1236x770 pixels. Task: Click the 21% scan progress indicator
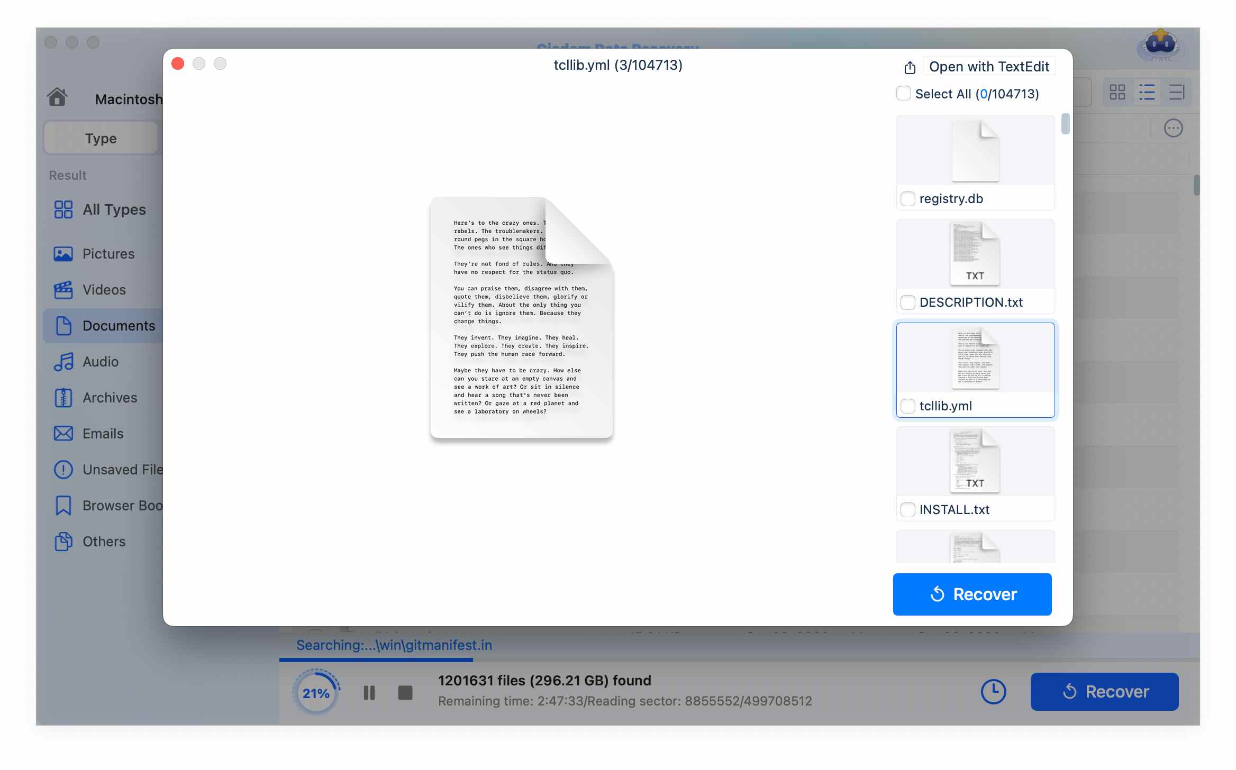click(316, 692)
